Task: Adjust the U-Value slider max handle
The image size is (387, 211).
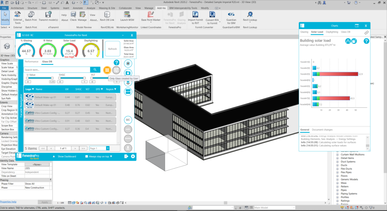Action: pos(52,78)
